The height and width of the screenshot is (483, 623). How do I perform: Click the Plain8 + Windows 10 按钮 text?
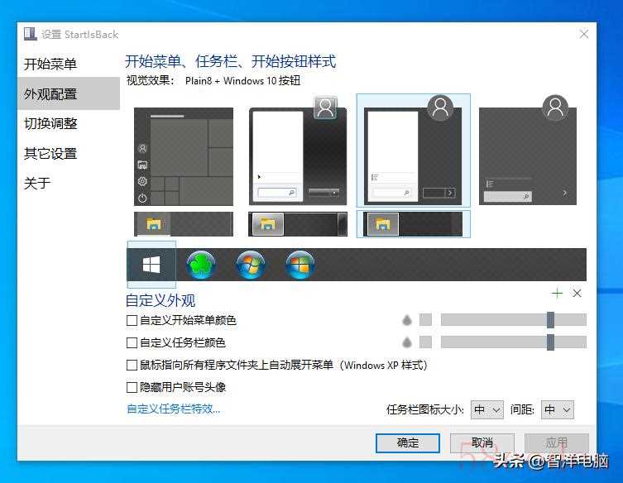click(242, 80)
